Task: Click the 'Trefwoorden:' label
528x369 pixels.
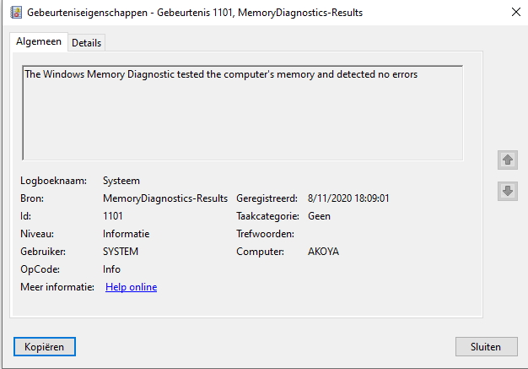Action: tap(265, 234)
